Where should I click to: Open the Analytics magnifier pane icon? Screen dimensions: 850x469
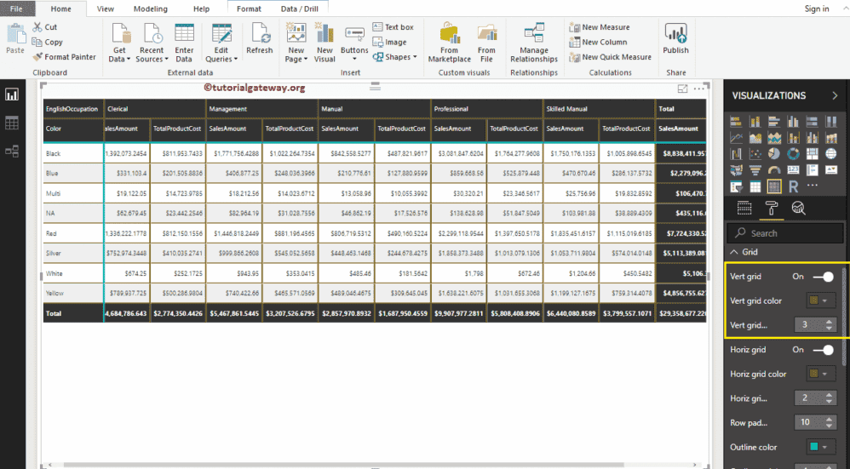coord(798,208)
